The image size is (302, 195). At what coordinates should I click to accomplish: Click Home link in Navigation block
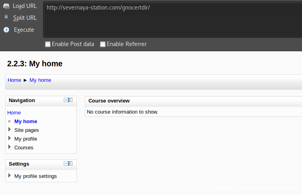14,112
